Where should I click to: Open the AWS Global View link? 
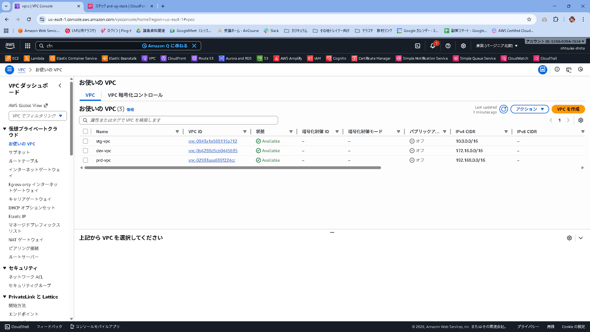point(28,105)
